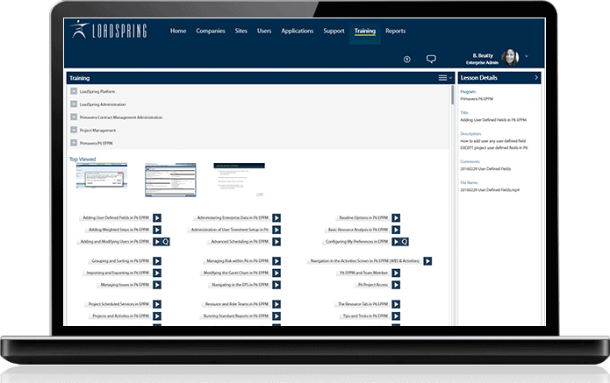The width and height of the screenshot is (610, 383).
Task: Play the Adding Weighted Steps lesson
Action: click(x=157, y=230)
